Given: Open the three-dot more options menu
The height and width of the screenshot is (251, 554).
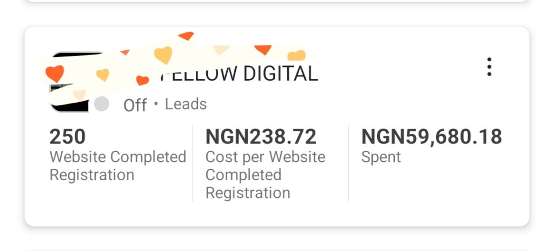Looking at the screenshot, I should (x=489, y=67).
